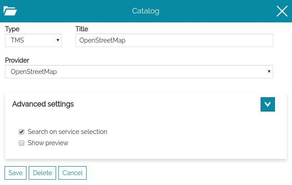Click the open folder icon in header

[x=10, y=11]
